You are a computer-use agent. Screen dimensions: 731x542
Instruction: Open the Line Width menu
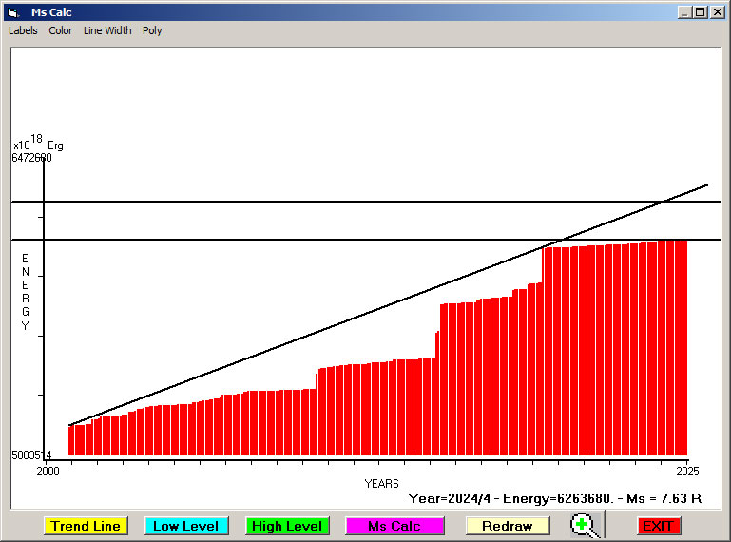point(107,30)
